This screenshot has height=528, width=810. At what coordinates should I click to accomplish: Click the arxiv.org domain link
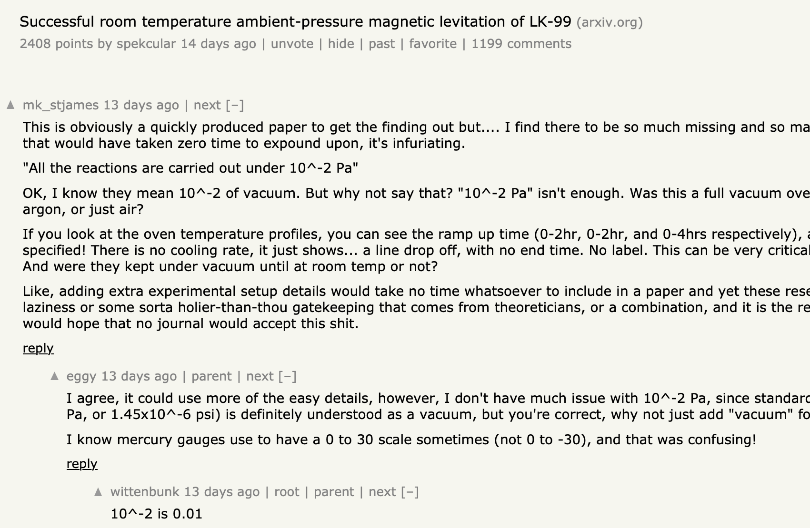click(x=610, y=22)
